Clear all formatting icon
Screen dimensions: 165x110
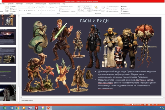(x=40, y=7)
